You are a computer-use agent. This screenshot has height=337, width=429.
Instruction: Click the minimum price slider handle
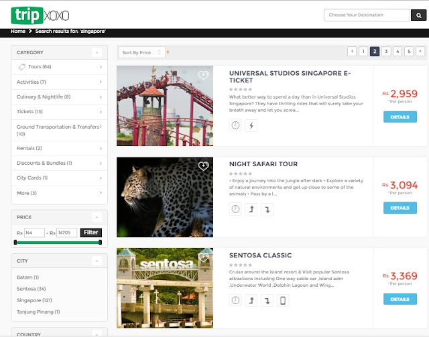[15, 243]
